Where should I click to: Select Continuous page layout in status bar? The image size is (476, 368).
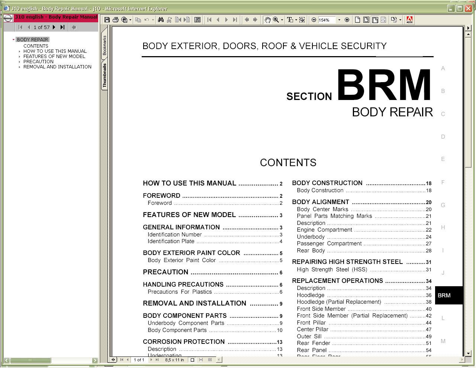[201, 360]
